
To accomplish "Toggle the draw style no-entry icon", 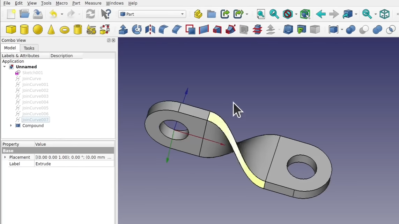I will point(287,14).
